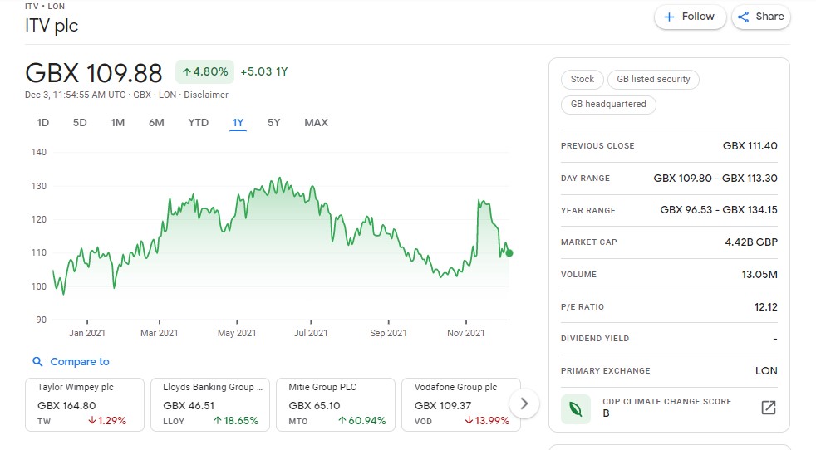Click the PRIMARY EXCHANGE value LON

(x=766, y=371)
